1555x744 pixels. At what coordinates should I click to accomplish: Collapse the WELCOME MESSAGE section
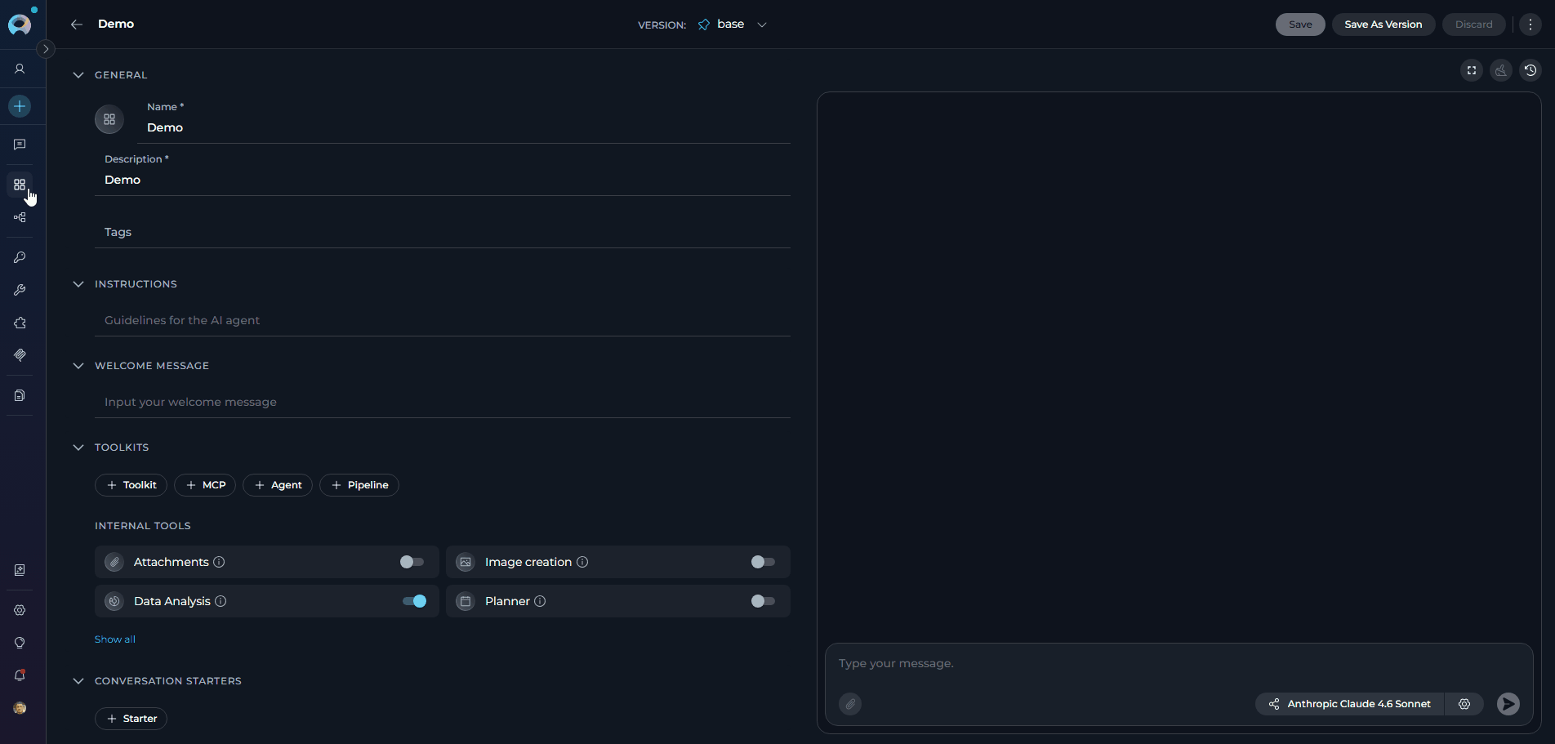[x=78, y=366]
